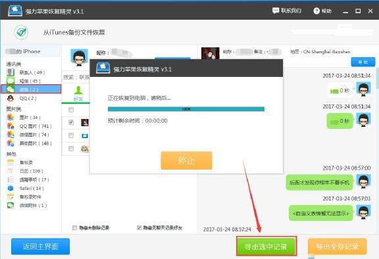Click the 100% recovery progress bar
This screenshot has width=379, height=259.
tap(186, 109)
